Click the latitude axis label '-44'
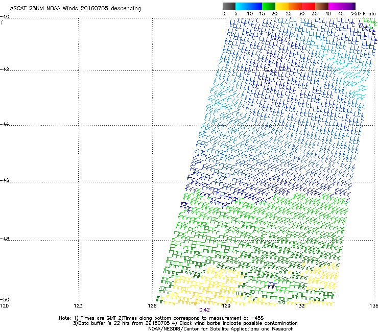 tap(5, 124)
